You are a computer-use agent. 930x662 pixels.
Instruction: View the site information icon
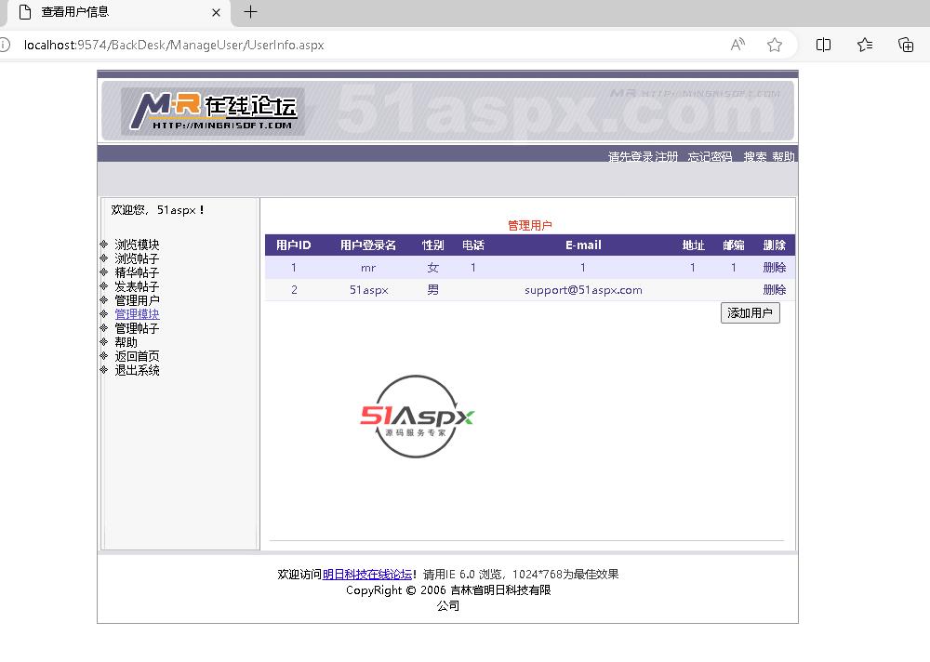click(5, 45)
